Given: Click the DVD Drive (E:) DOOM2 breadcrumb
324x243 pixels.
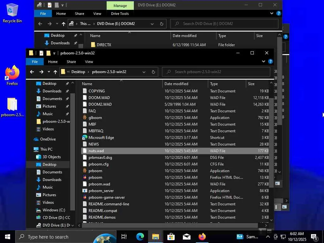Looking at the screenshot, I should tap(116, 24).
